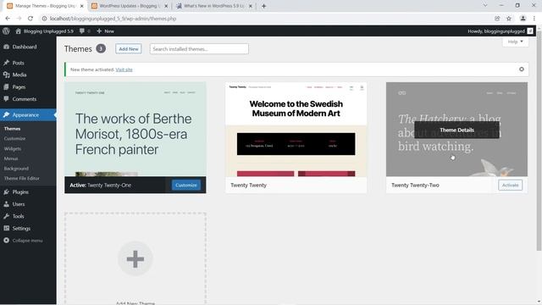Image resolution: width=542 pixels, height=305 pixels.
Task: Focus the Search installed themes field
Action: coord(199,49)
